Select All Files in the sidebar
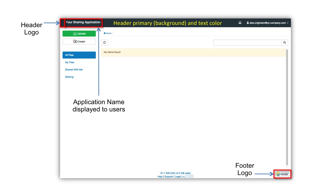Viewport: 336px width, 189px height. [x=69, y=55]
